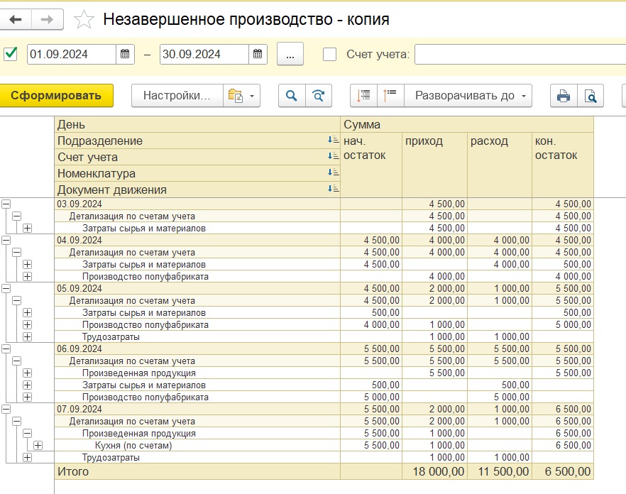Viewport: 626px width, 494px height.
Task: Expand the Кухня (по счетам) row
Action: click(x=38, y=445)
